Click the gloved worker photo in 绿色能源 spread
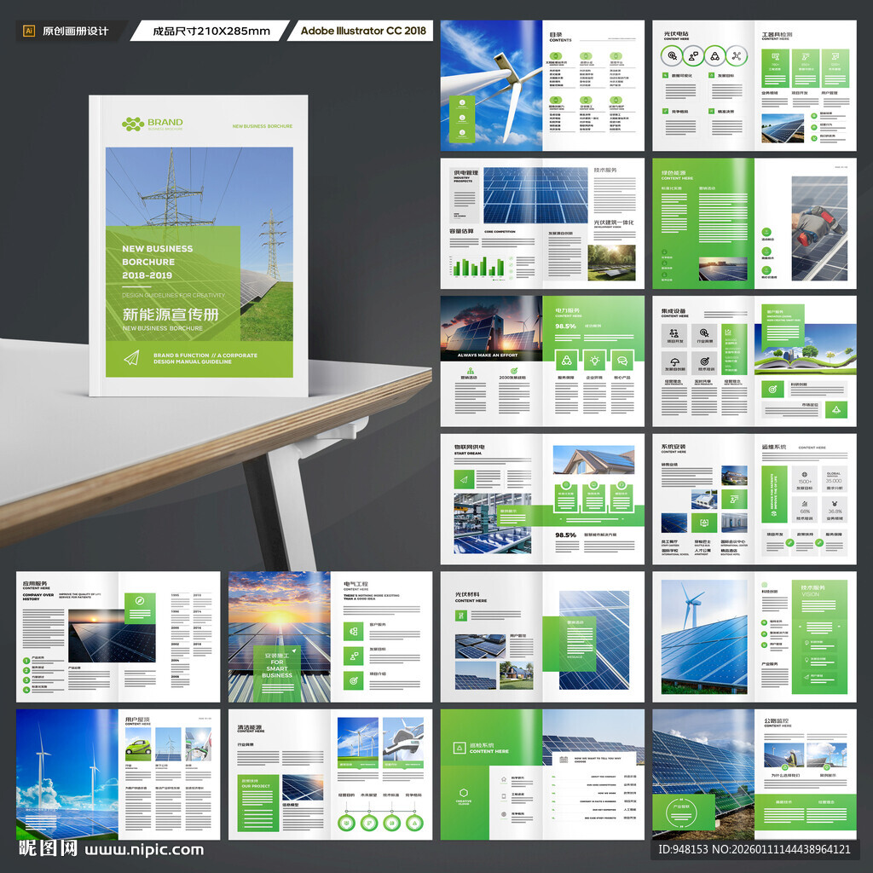The height and width of the screenshot is (873, 873). click(x=819, y=228)
